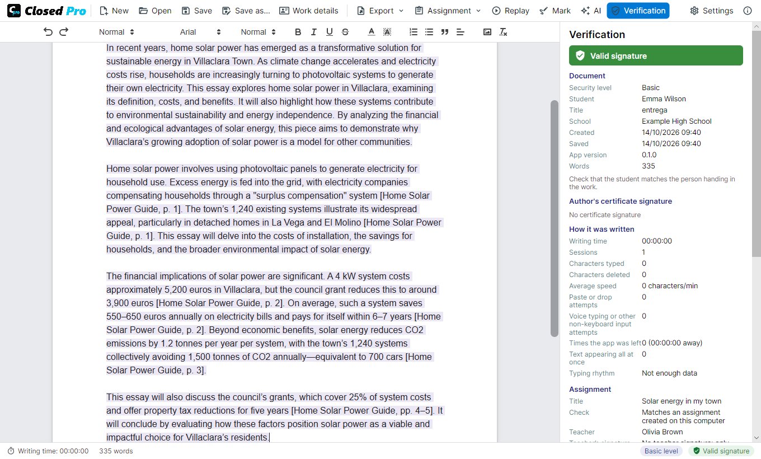Viewport: 761px width, 459px height.
Task: Toggle bold formatting
Action: pos(298,32)
